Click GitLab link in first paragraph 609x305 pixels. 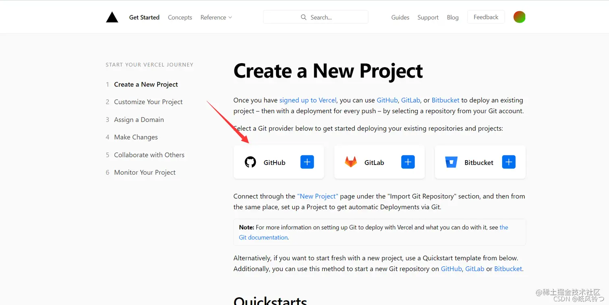[411, 100]
